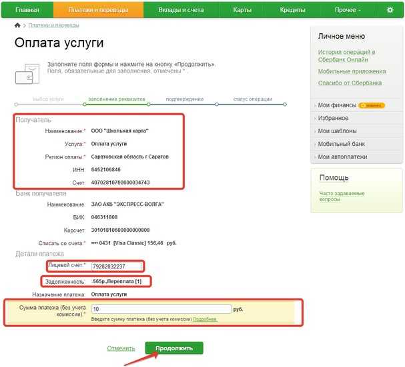Select the Платежи и переводы tab
This screenshot has width=405, height=367.
coord(98,10)
